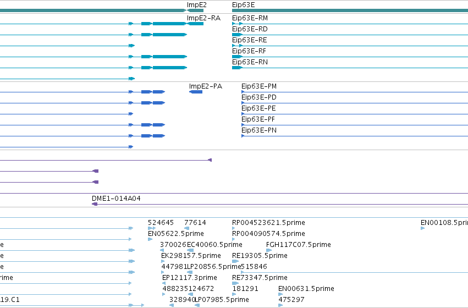Open the EP12117.3prime EST label
This screenshot has height=308, width=468.
coord(190,278)
